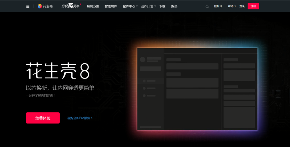Open 一分钟了解内网穿透 link
This screenshot has width=290, height=147.
tap(41, 96)
